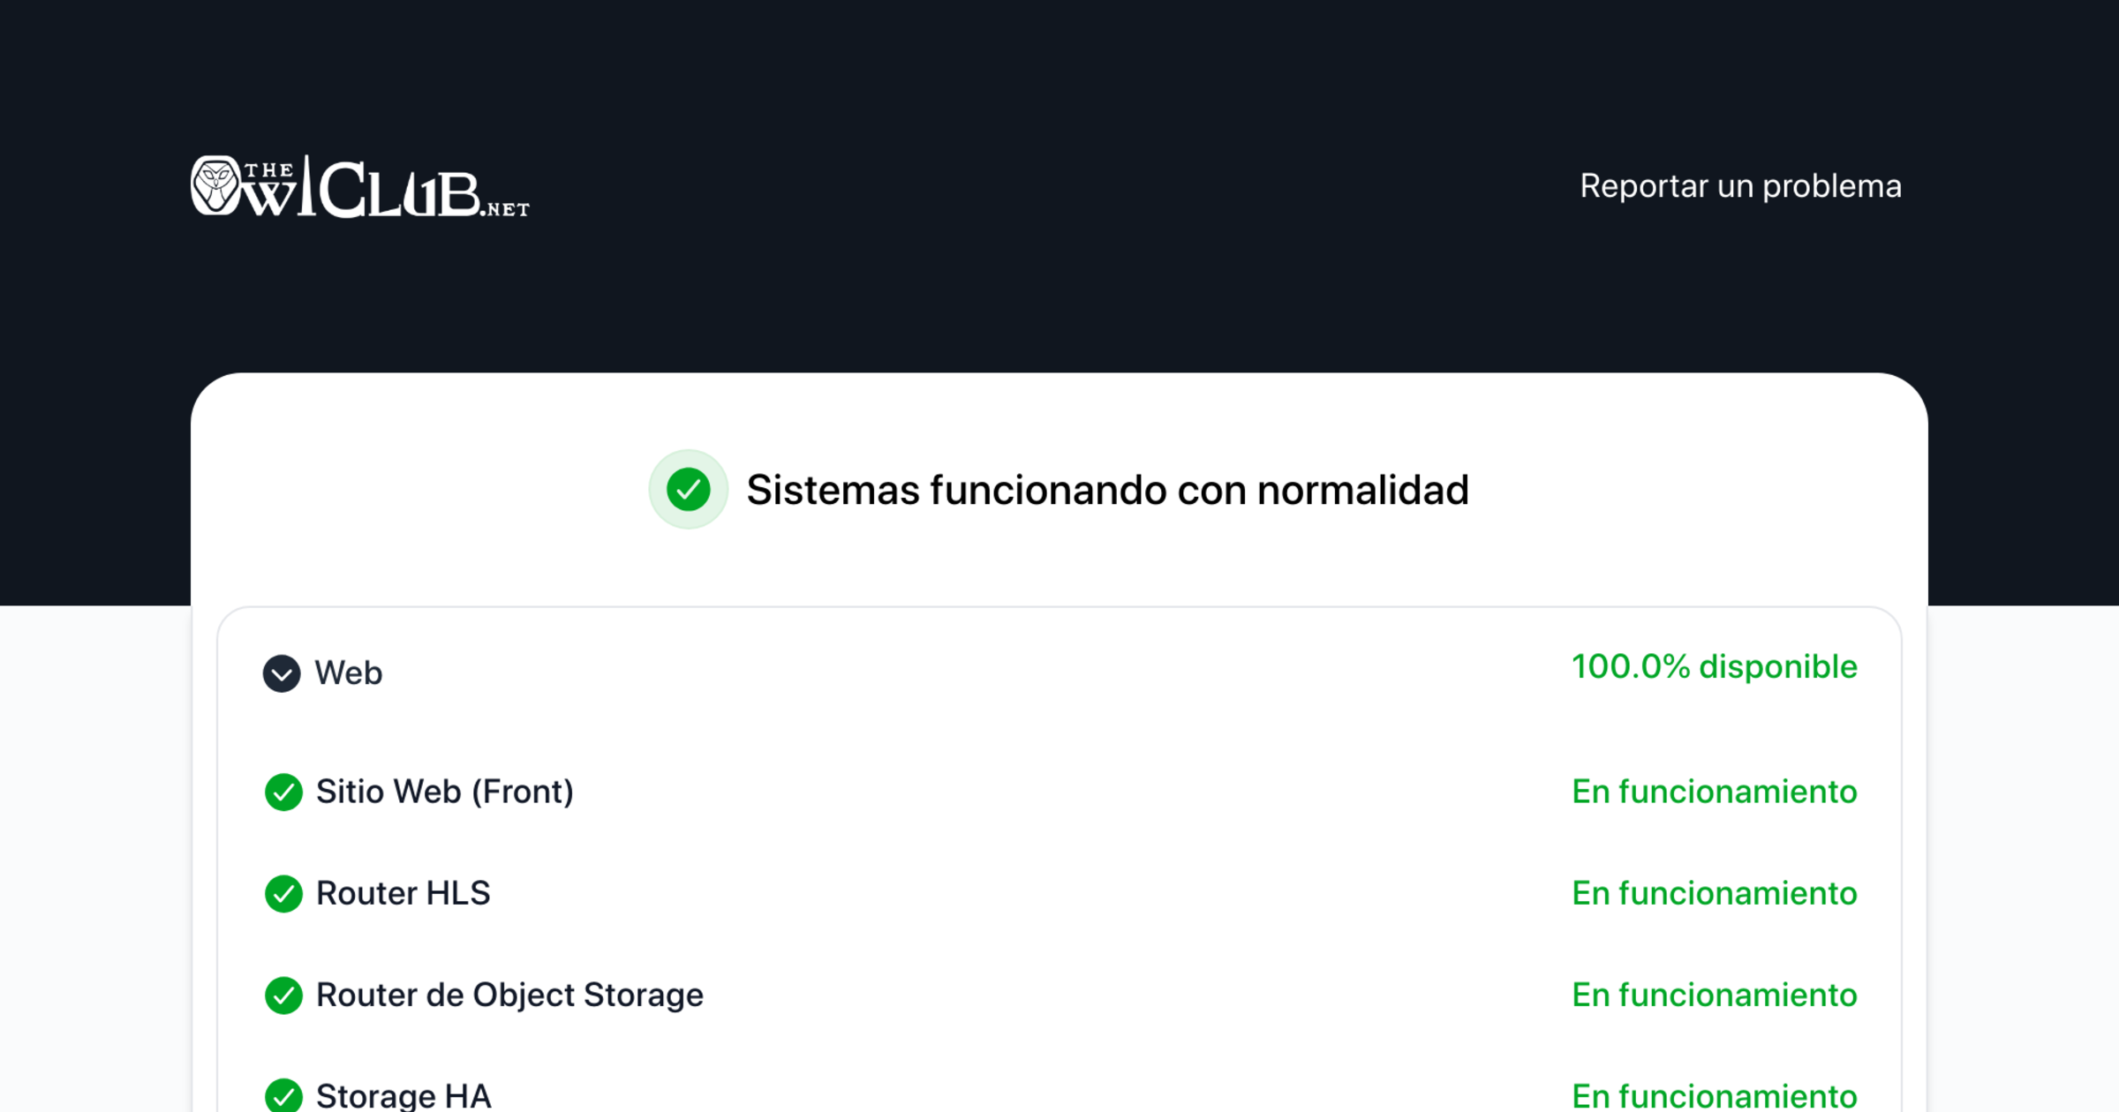The image size is (2119, 1112).
Task: Click the 100.0% disponible uptime text
Action: (1714, 666)
